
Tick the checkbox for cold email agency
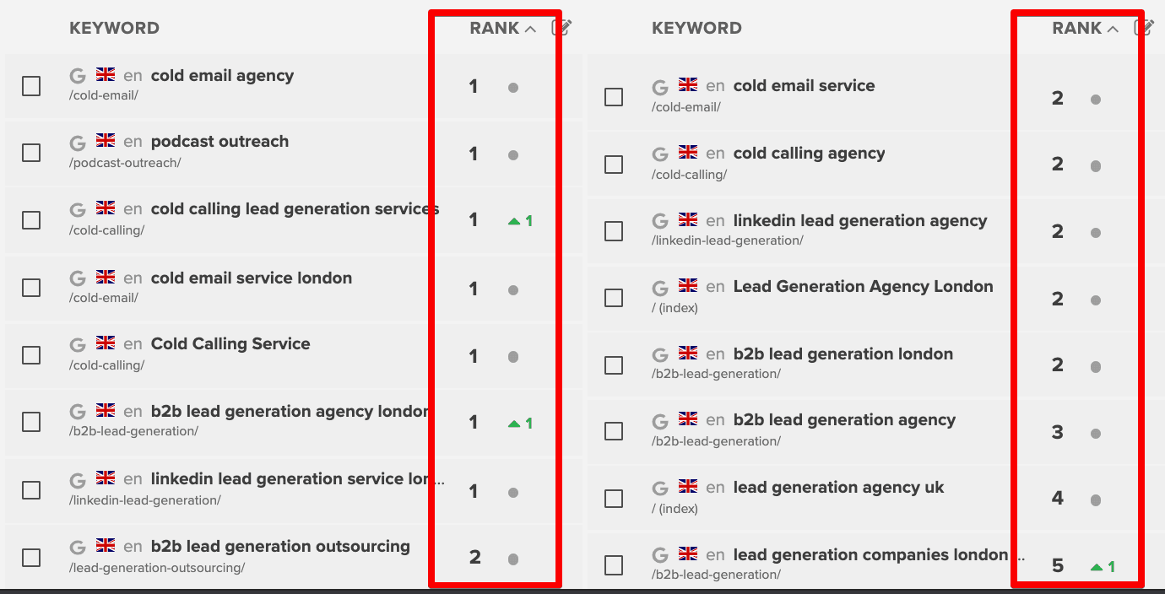pos(31,86)
